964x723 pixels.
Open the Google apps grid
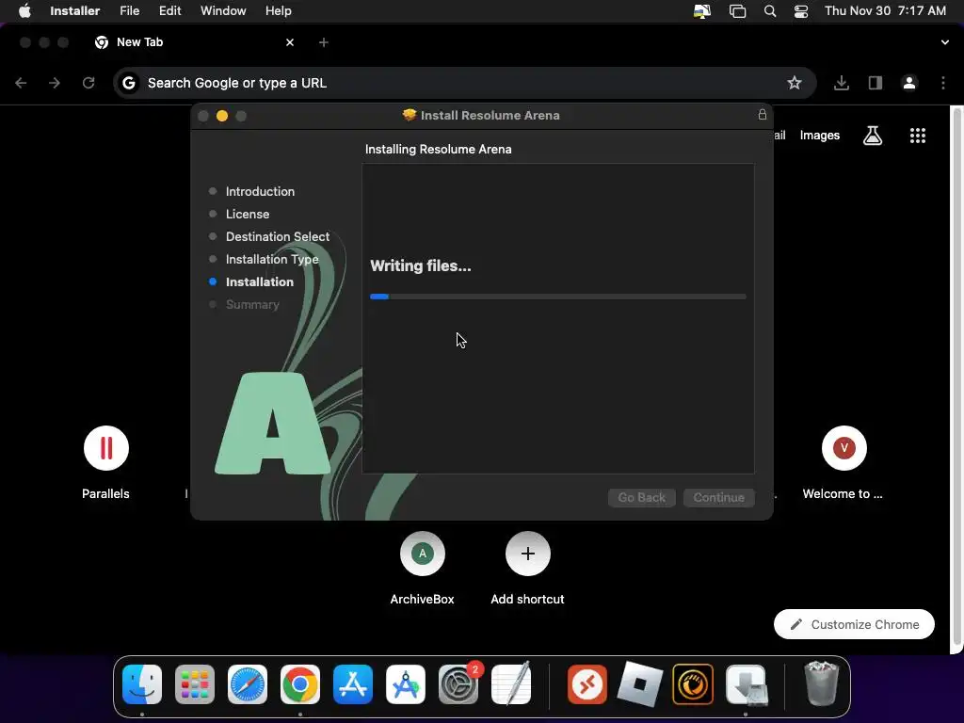pyautogui.click(x=917, y=136)
